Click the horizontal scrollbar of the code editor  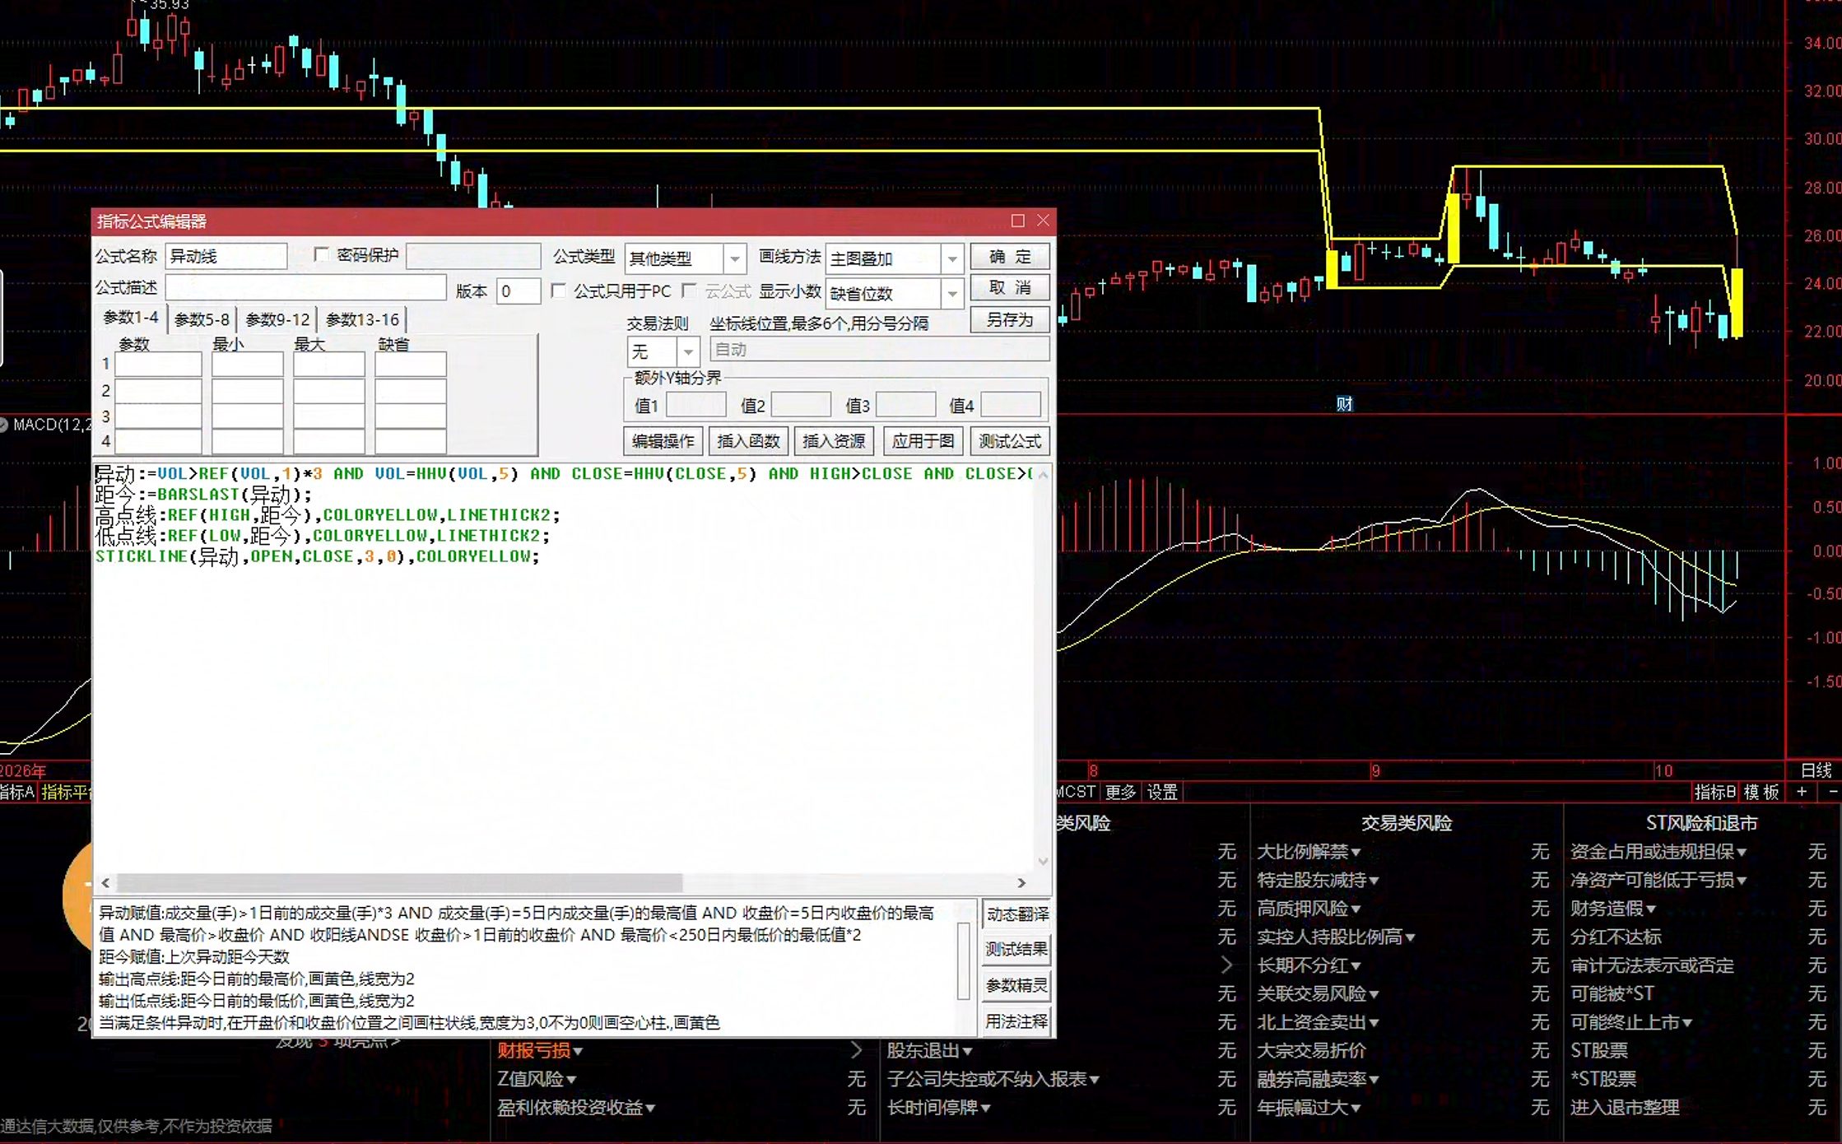click(x=399, y=882)
